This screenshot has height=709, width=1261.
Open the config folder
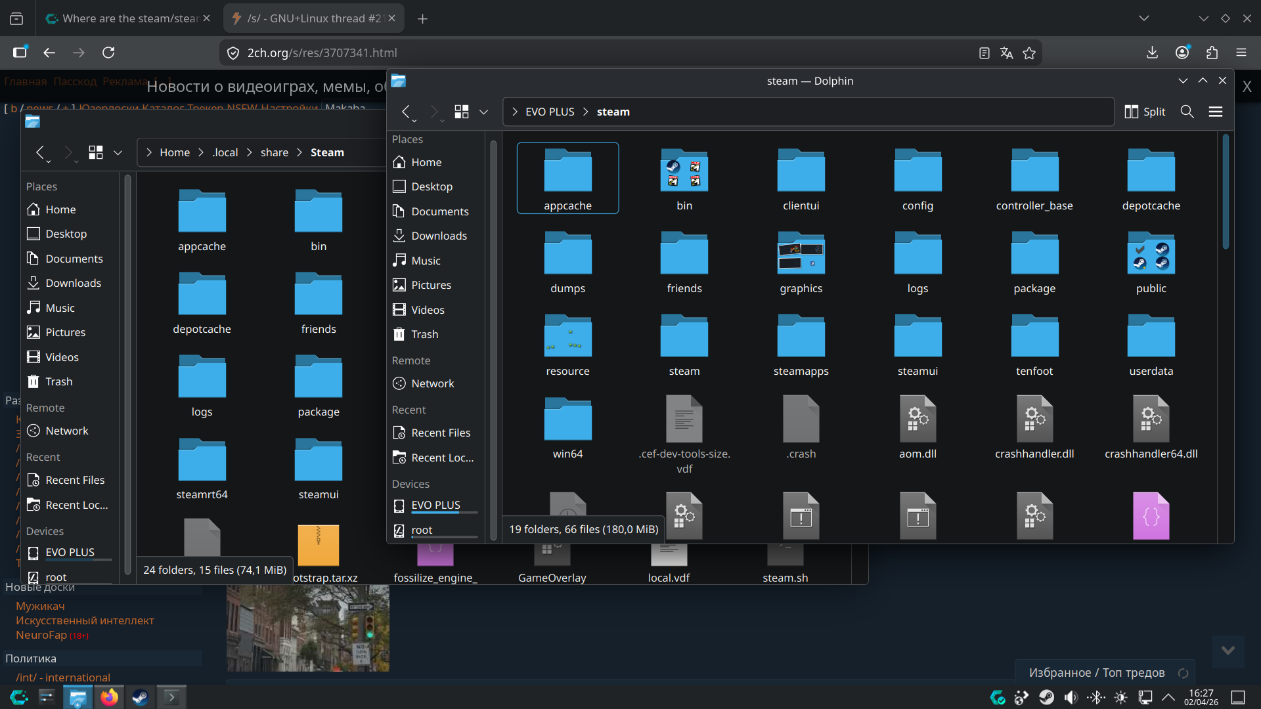(x=918, y=178)
